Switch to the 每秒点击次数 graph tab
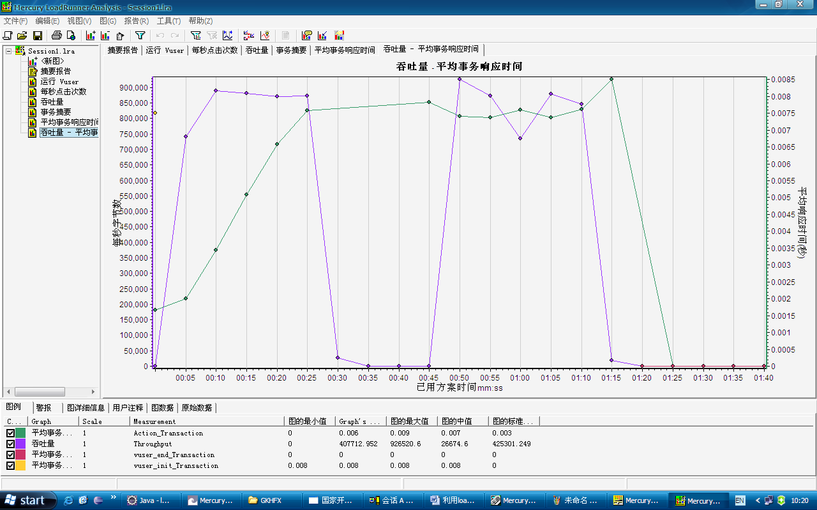This screenshot has width=817, height=510. tap(214, 50)
